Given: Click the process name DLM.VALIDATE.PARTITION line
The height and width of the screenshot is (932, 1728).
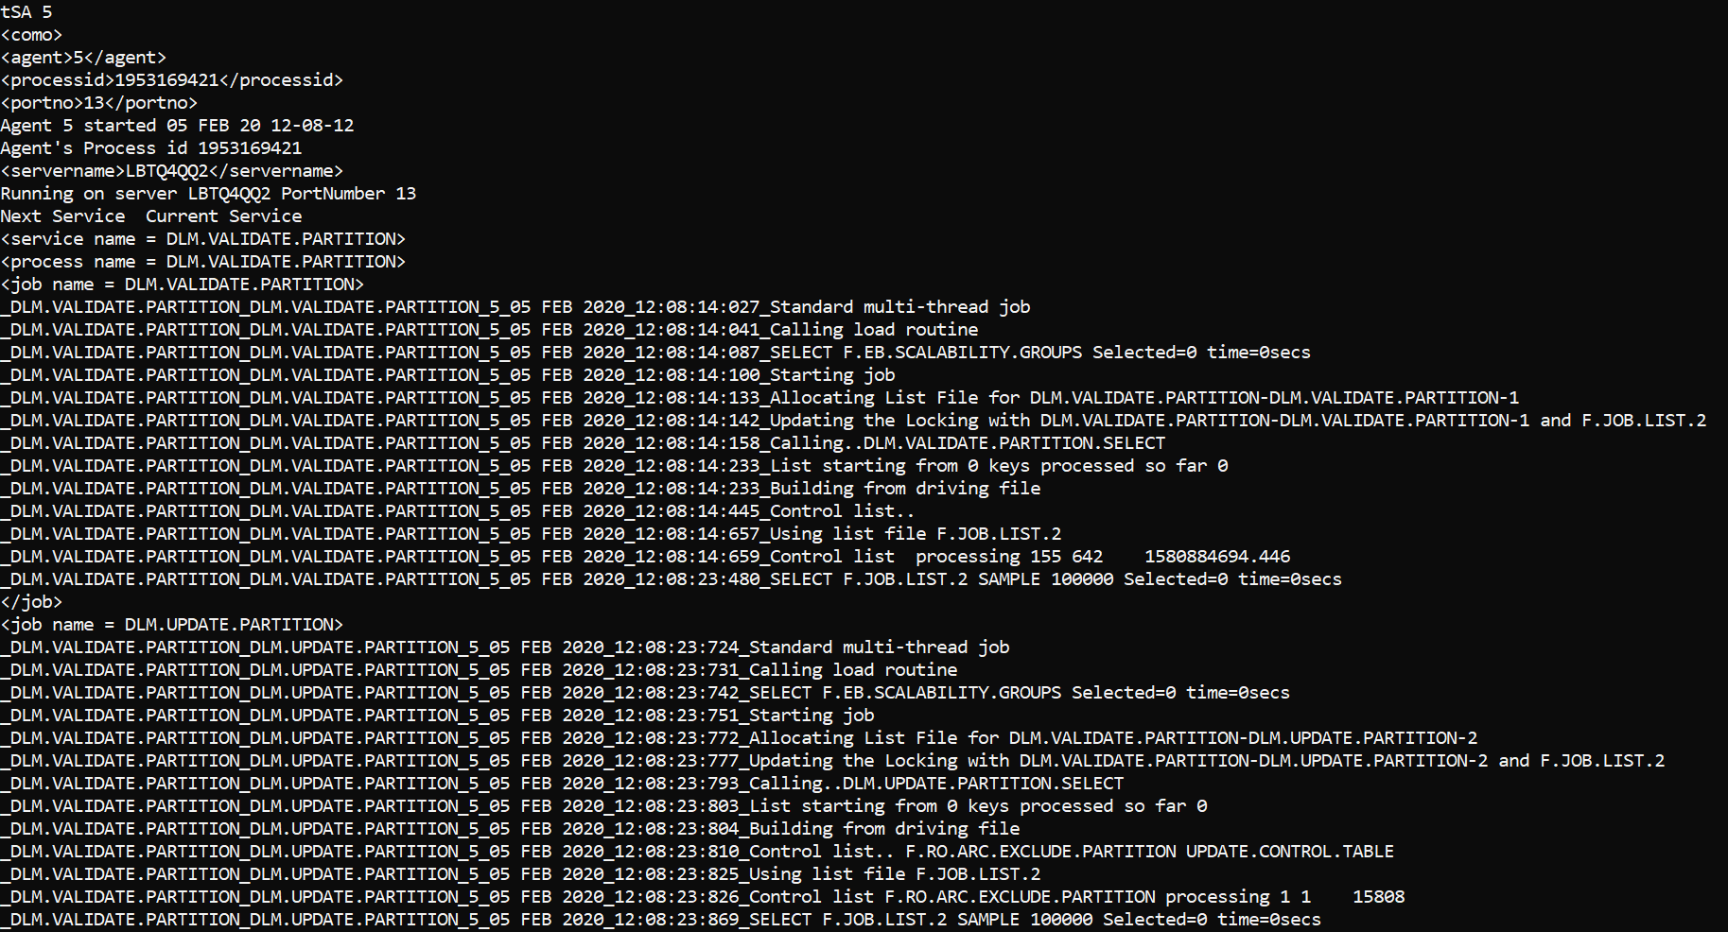Looking at the screenshot, I should 202,262.
